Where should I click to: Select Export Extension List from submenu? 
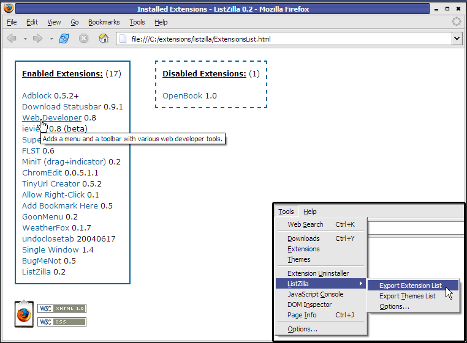(410, 286)
